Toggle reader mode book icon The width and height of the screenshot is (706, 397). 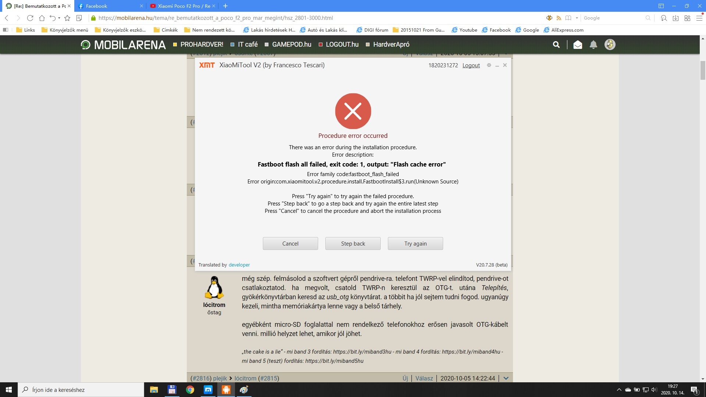tap(568, 18)
